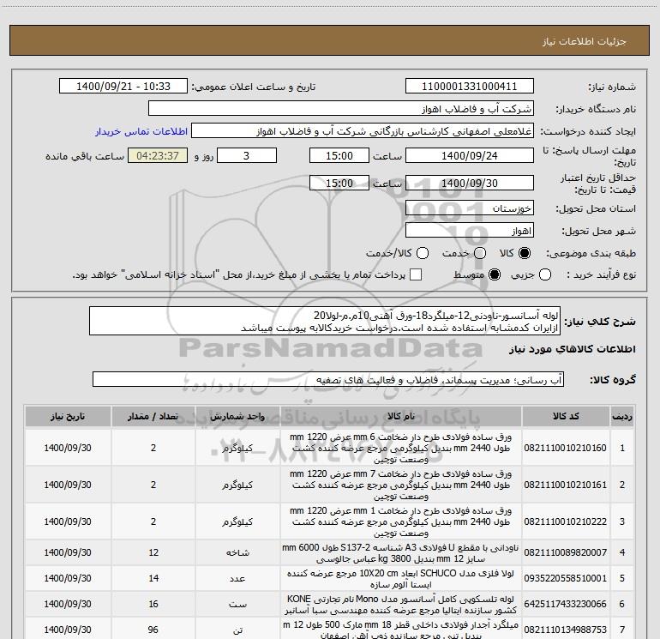Viewport: 660px width, 639px height.
Task: Click the شماره نیاز number field
Action: click(x=470, y=87)
